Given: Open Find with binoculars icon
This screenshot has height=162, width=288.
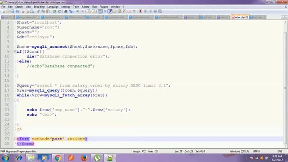Looking at the screenshot, I should (x=66, y=11).
